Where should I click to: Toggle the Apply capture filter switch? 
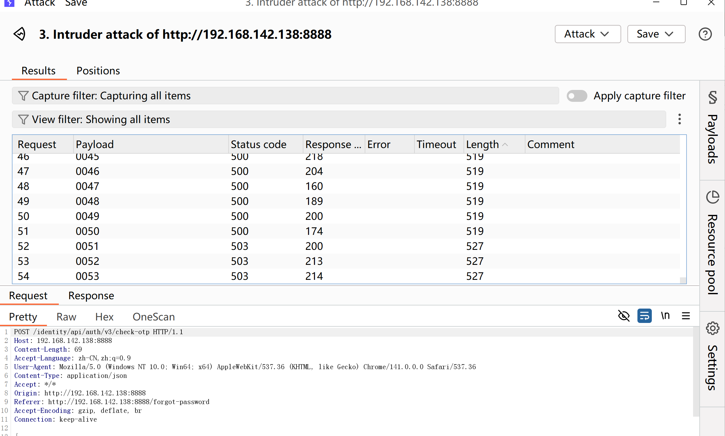(x=577, y=96)
